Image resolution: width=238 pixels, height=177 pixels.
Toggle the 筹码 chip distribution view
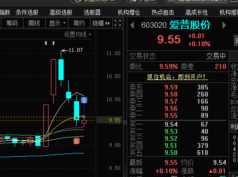12,23
